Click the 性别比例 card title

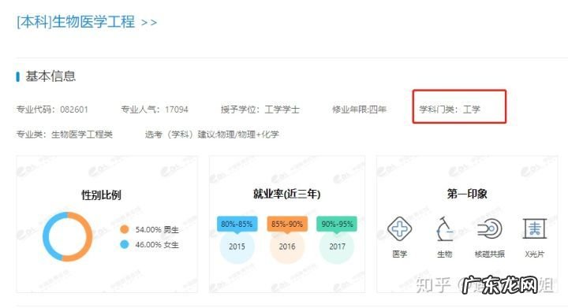point(101,195)
